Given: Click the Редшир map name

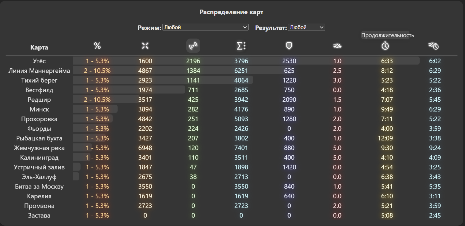Looking at the screenshot, I should (x=39, y=100).
